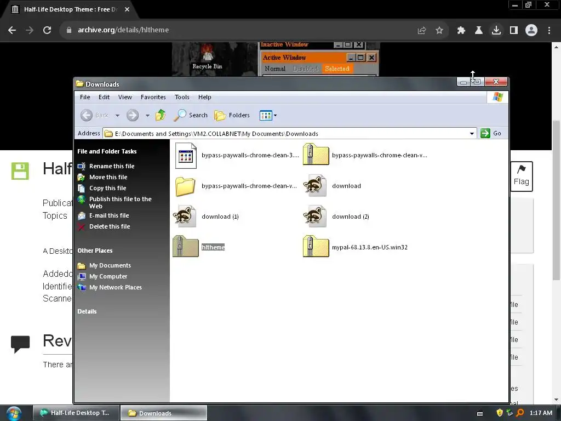This screenshot has height=421, width=561.
Task: Open the Edit menu
Action: (104, 97)
